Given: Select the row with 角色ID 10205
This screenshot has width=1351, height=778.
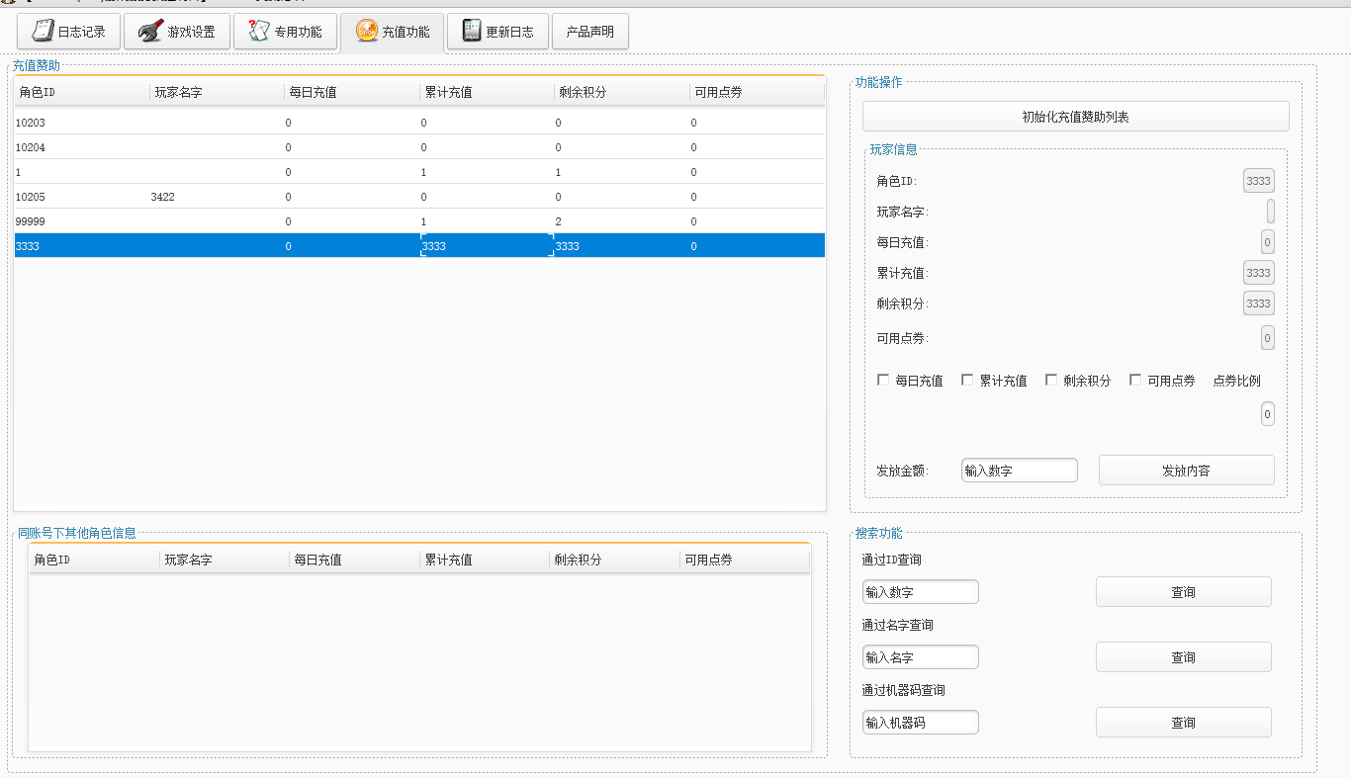Looking at the screenshot, I should [x=419, y=197].
